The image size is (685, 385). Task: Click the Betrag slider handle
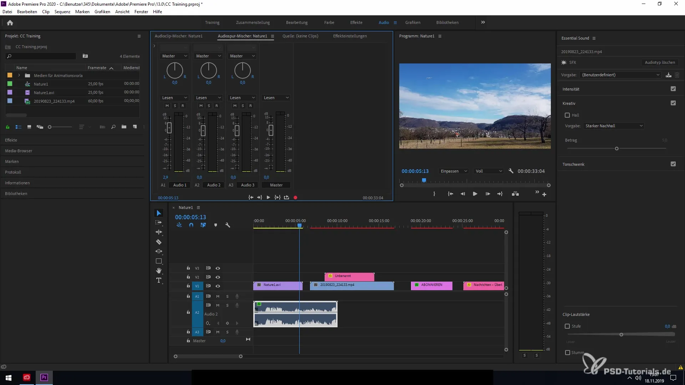616,149
